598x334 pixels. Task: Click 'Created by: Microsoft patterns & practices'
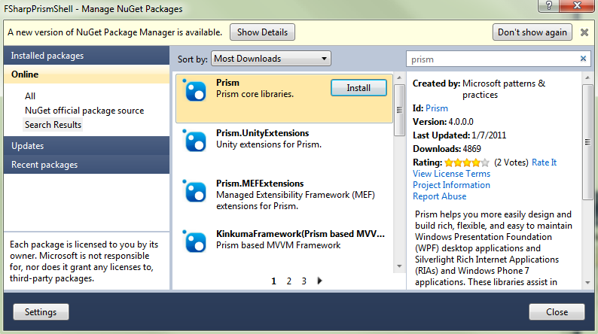(x=479, y=89)
